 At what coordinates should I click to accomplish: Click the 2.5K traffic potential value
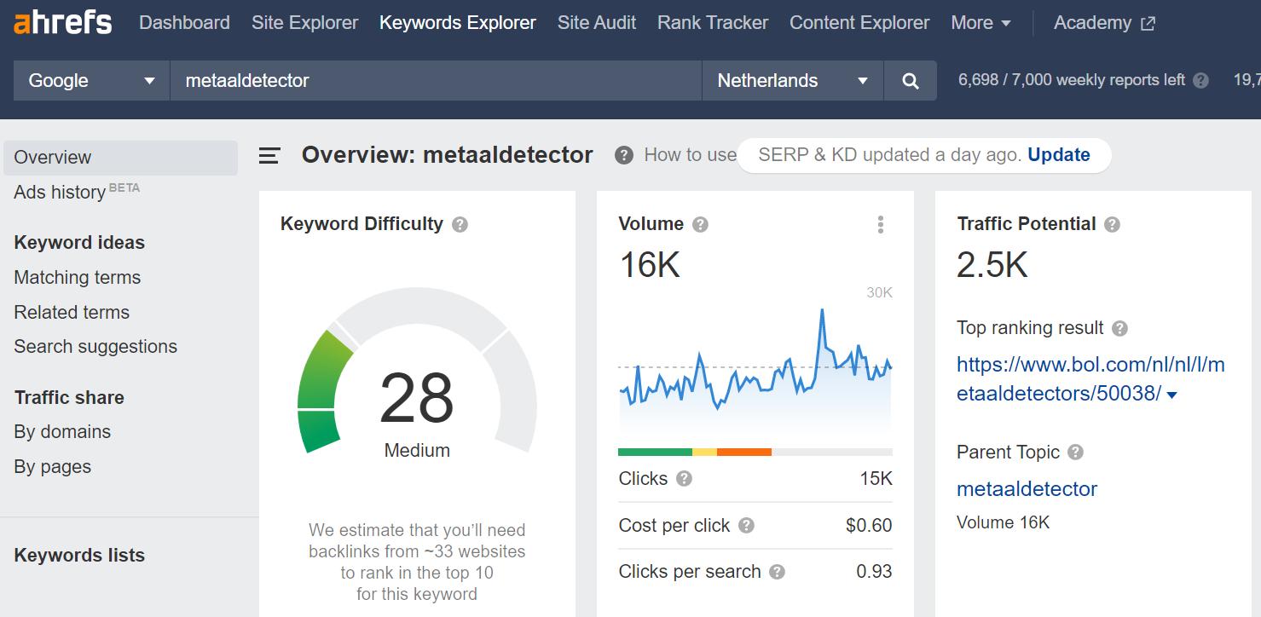(992, 265)
